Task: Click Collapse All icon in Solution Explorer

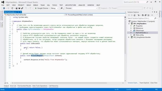Action: (x=146, y=15)
